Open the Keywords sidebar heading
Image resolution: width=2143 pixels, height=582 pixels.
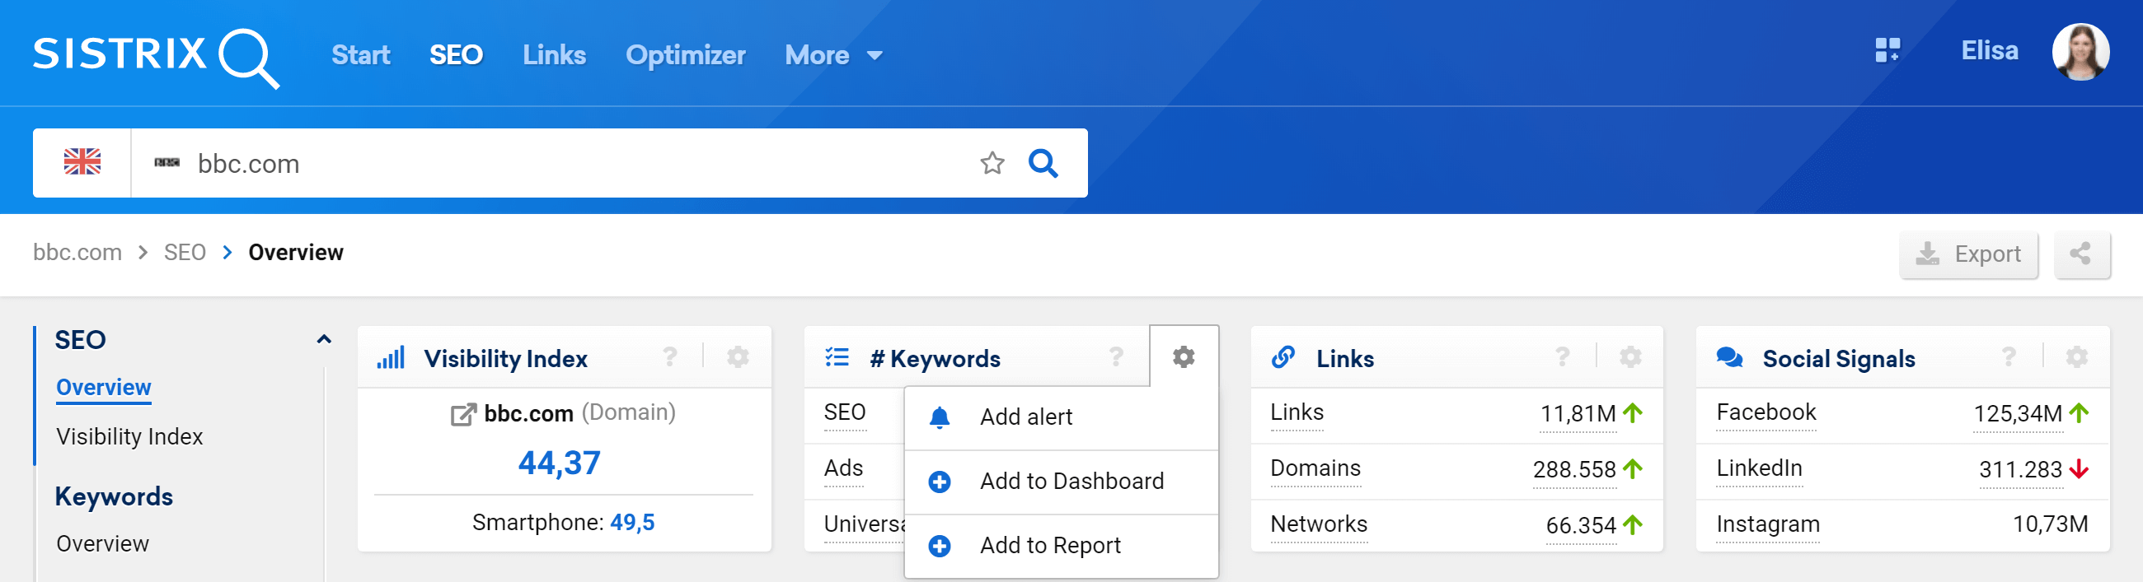coord(114,496)
